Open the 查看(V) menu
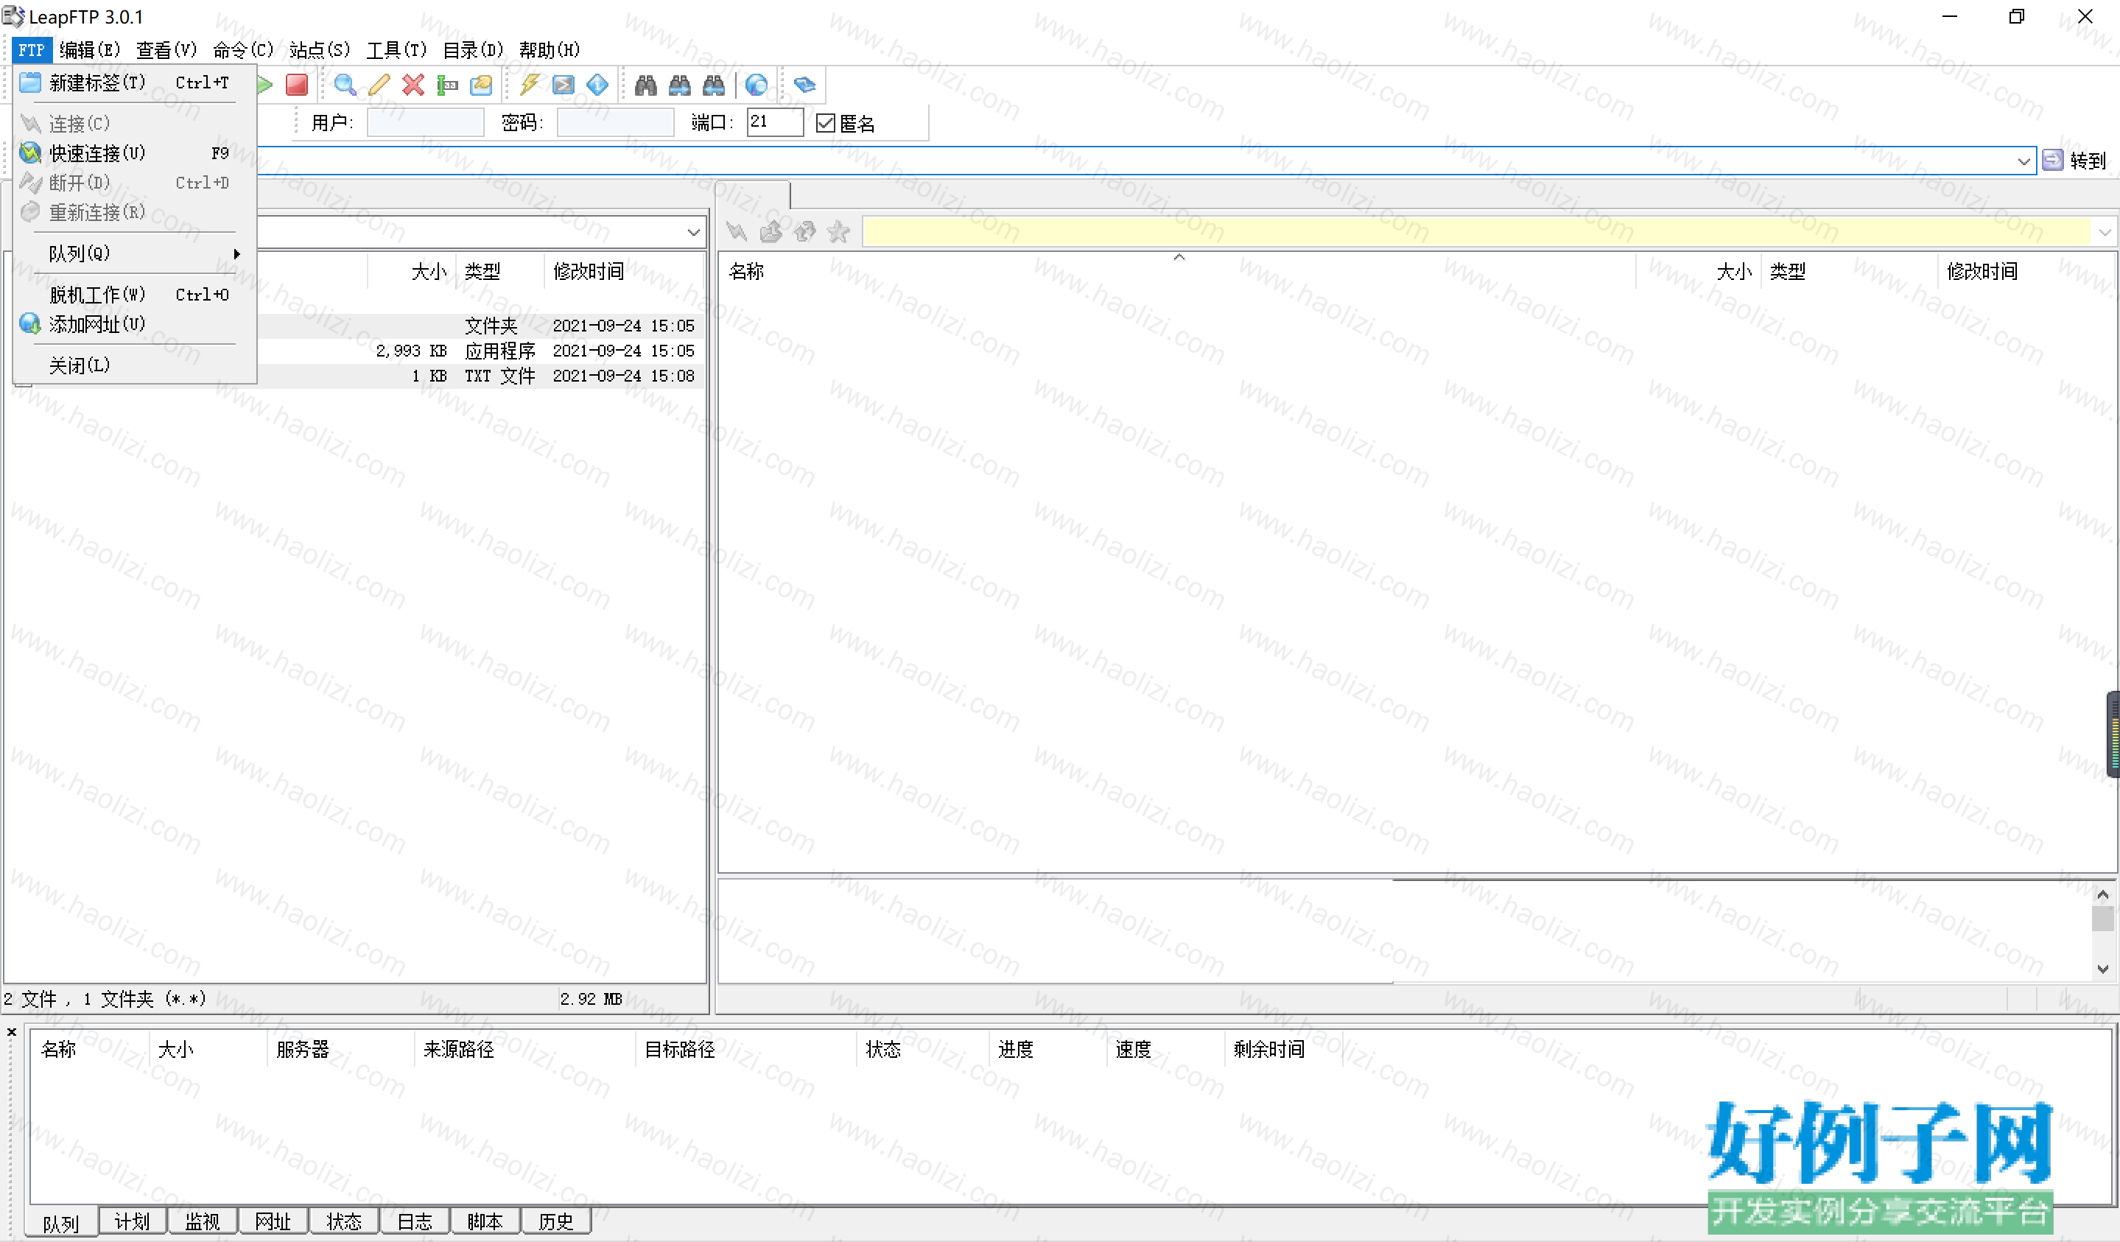Image resolution: width=2120 pixels, height=1242 pixels. tap(166, 49)
